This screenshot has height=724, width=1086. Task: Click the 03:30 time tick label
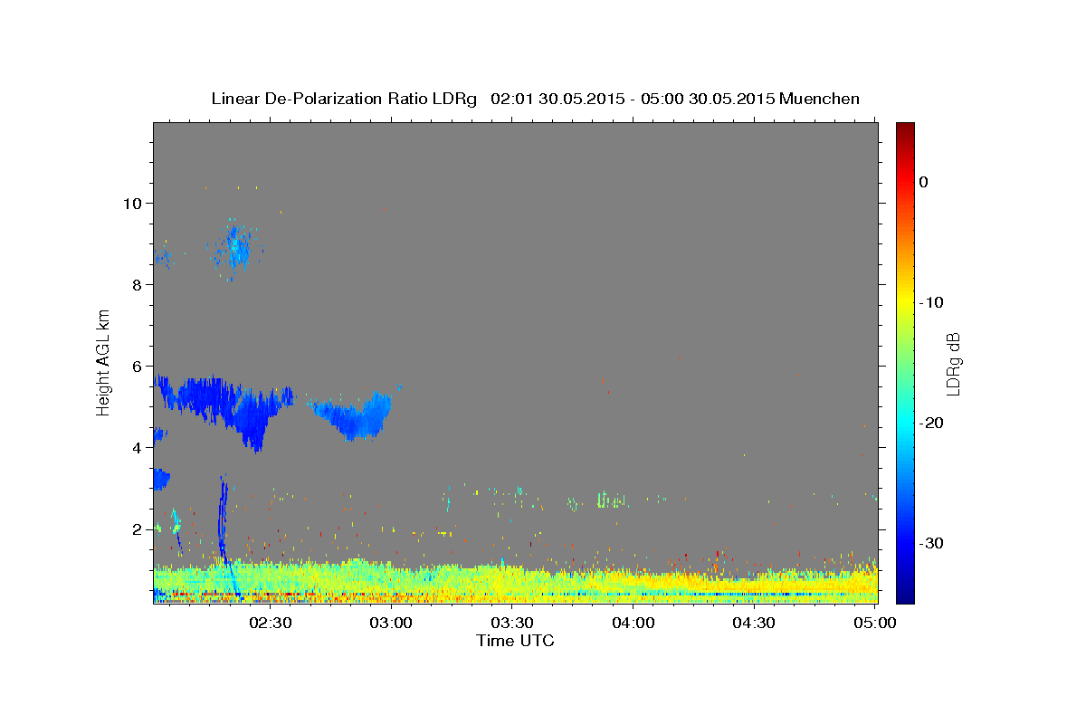coord(512,624)
